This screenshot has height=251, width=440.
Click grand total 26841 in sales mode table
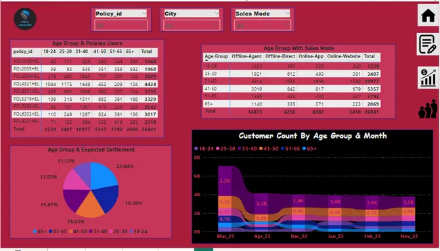(x=372, y=112)
